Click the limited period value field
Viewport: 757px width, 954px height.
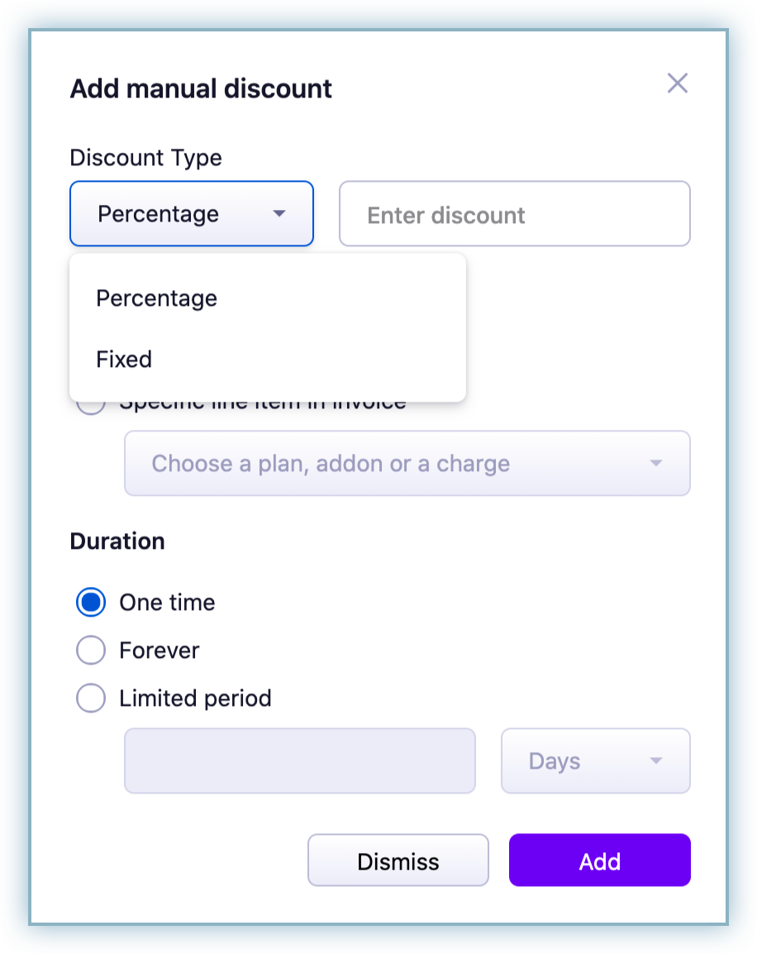pyautogui.click(x=299, y=761)
